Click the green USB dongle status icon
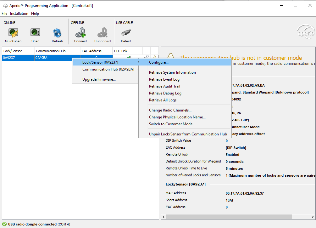 click(4, 224)
